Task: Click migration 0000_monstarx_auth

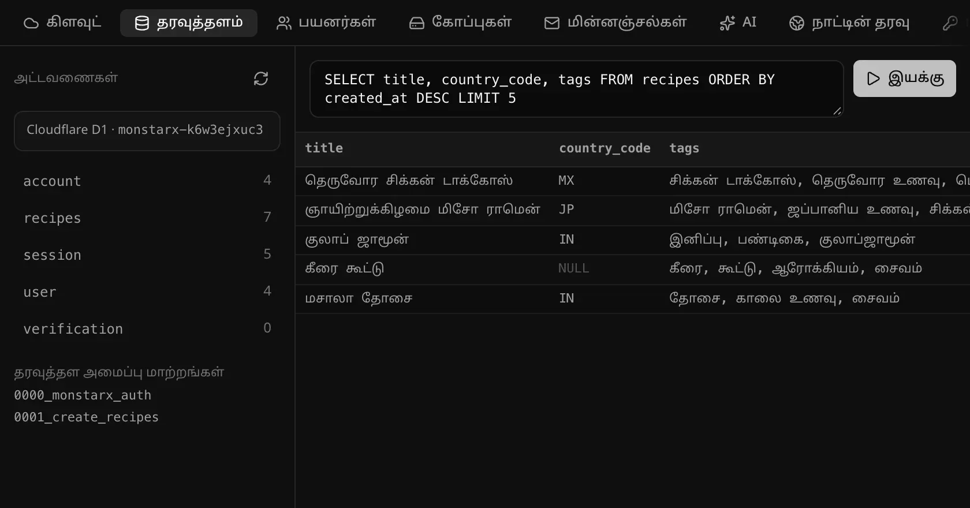Action: pyautogui.click(x=83, y=395)
